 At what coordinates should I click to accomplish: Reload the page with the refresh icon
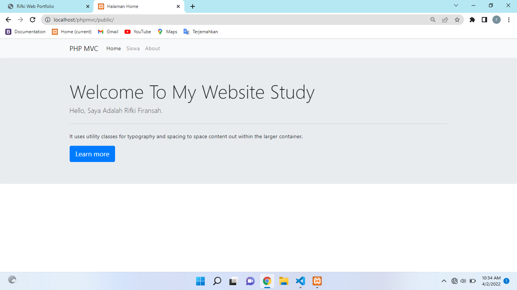pos(33,20)
